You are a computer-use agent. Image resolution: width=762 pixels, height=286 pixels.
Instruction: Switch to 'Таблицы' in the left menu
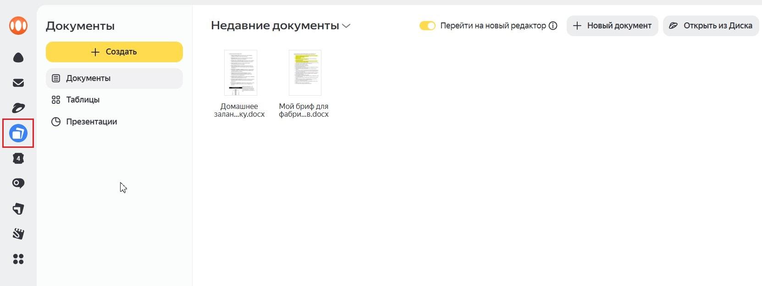point(83,100)
